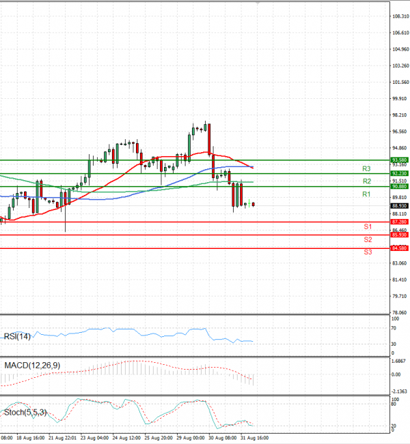Click the 24 Aug 12:00 time label
Image resolution: width=410 pixels, height=444 pixels.
point(126,438)
